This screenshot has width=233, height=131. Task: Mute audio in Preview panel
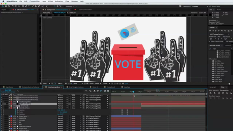pyautogui.click(x=225, y=31)
